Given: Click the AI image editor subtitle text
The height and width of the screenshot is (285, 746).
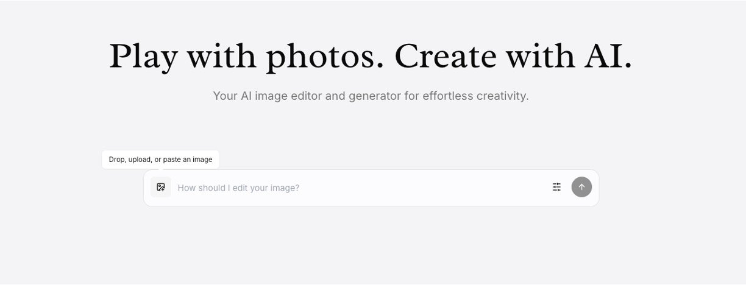Looking at the screenshot, I should (x=371, y=96).
